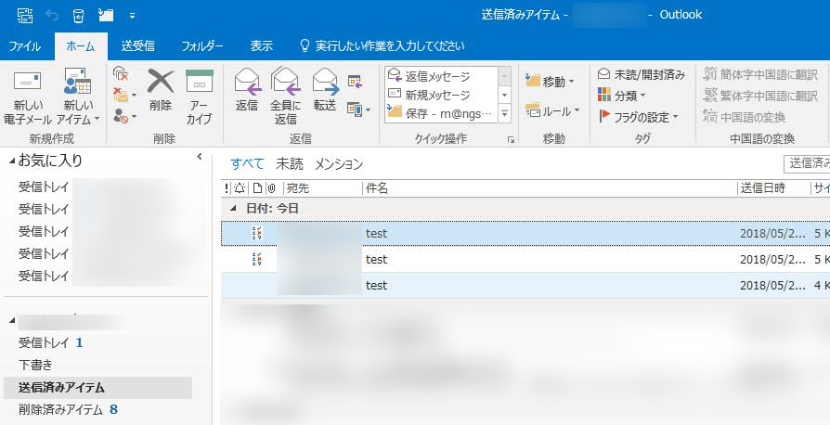The image size is (830, 425).
Task: Filter messages by Unread (未読)
Action: point(289,164)
